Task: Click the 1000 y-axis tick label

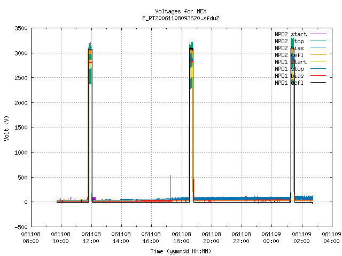Action: pyautogui.click(x=21, y=153)
